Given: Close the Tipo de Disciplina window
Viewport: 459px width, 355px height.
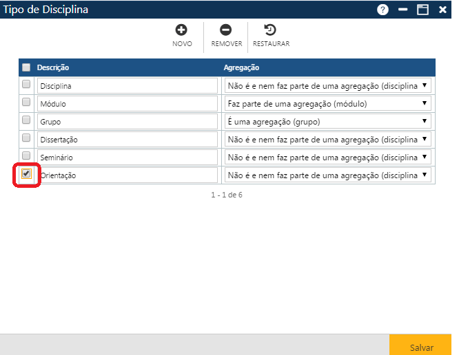Looking at the screenshot, I should [x=442, y=10].
